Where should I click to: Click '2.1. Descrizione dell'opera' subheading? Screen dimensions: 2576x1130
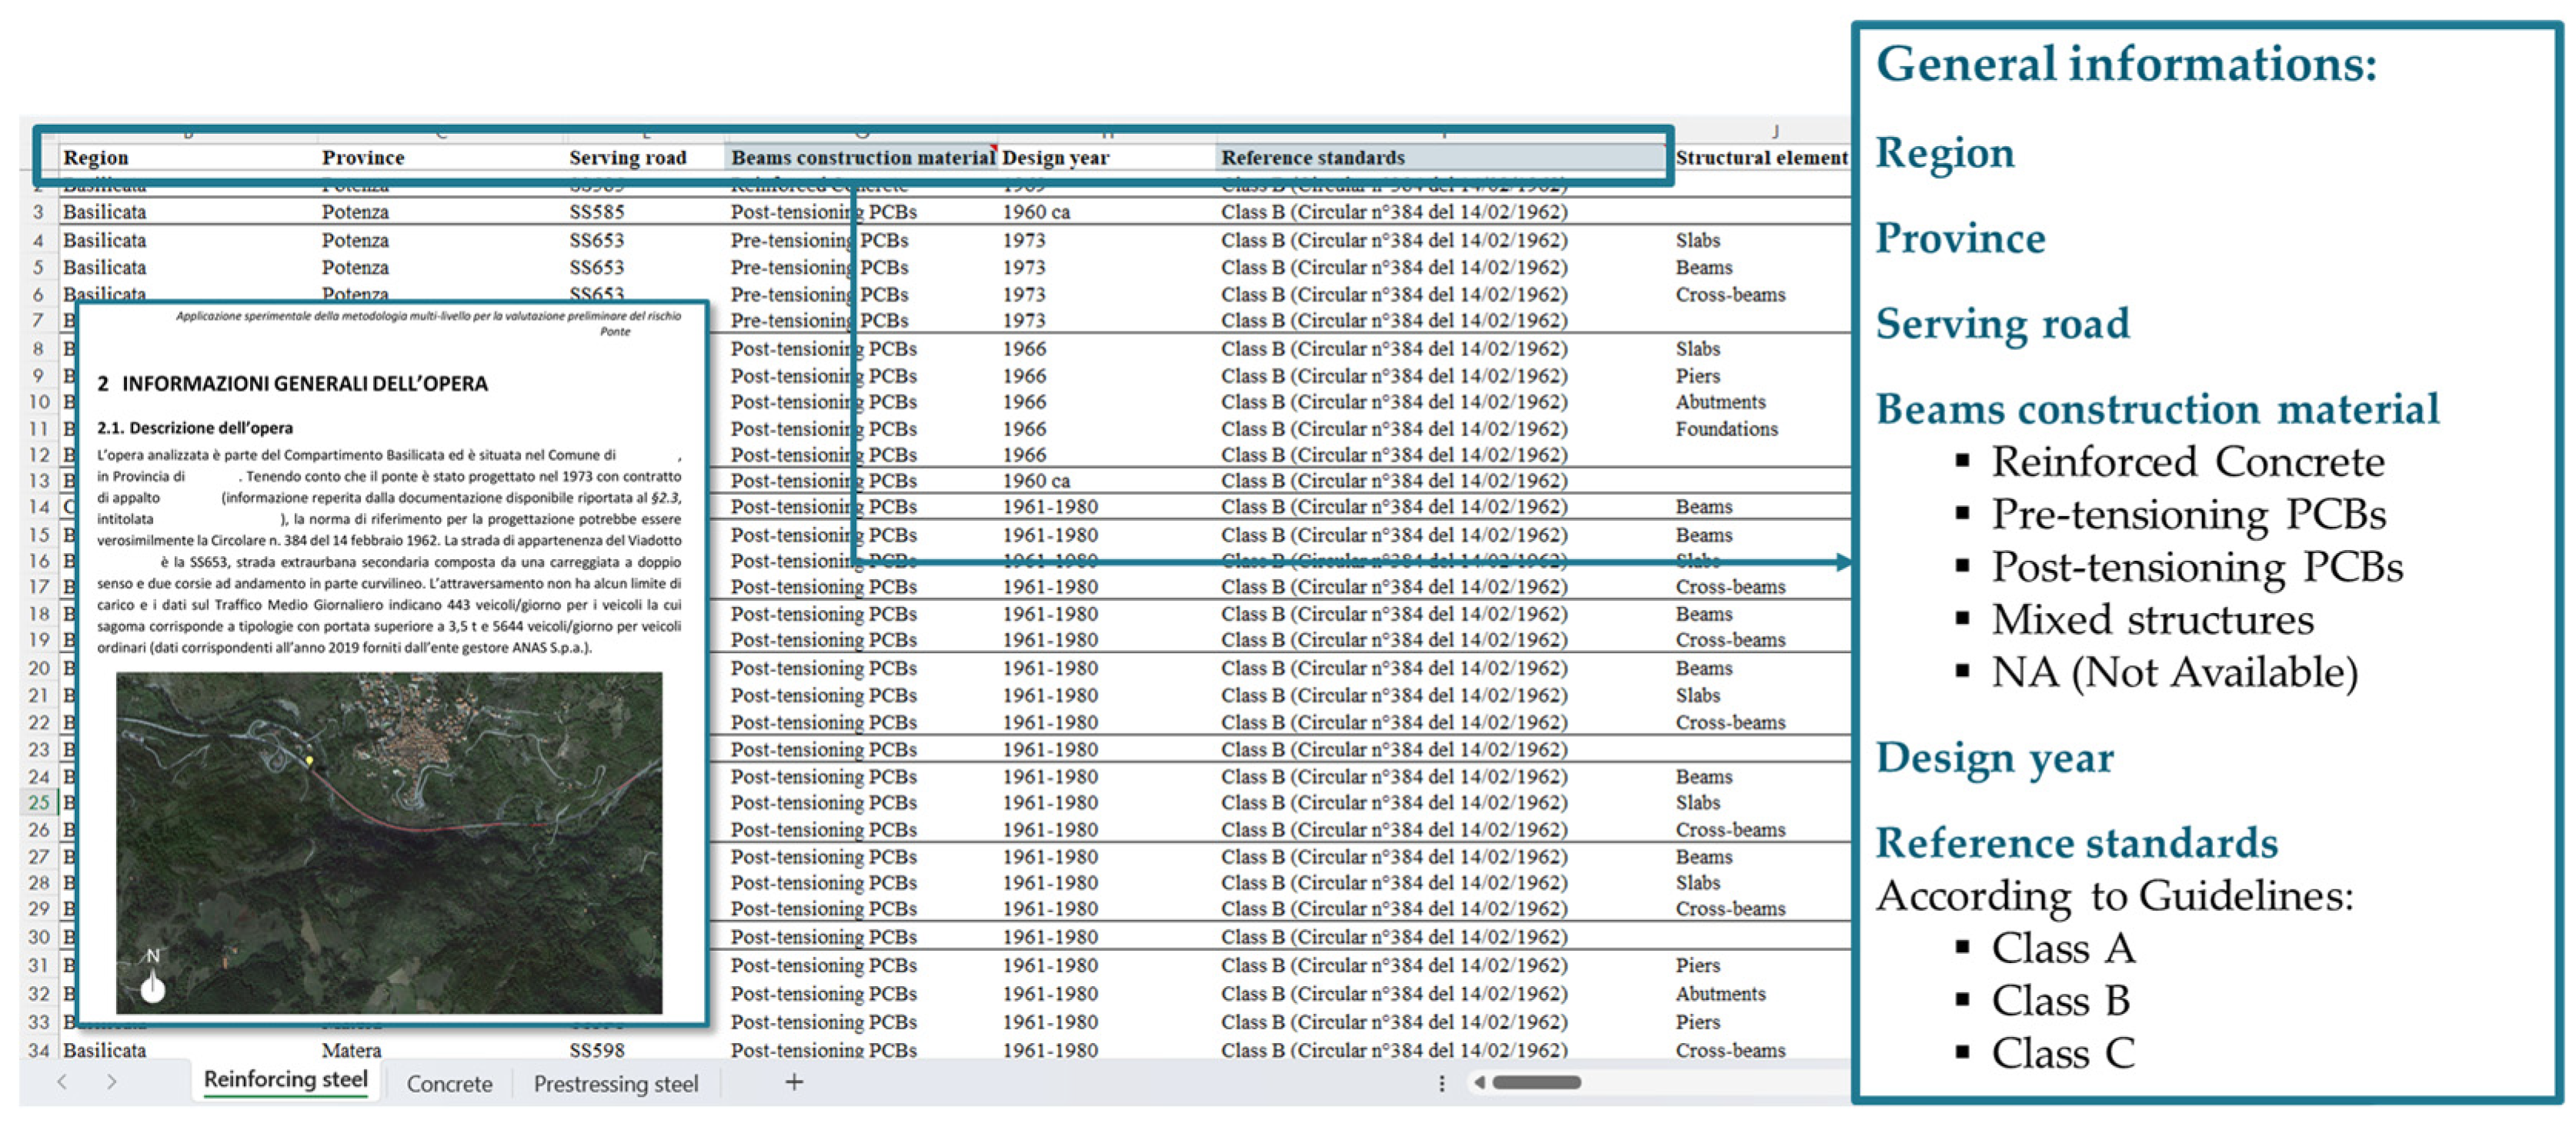pyautogui.click(x=195, y=428)
